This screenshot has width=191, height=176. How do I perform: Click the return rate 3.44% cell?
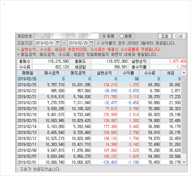[x=128, y=126]
